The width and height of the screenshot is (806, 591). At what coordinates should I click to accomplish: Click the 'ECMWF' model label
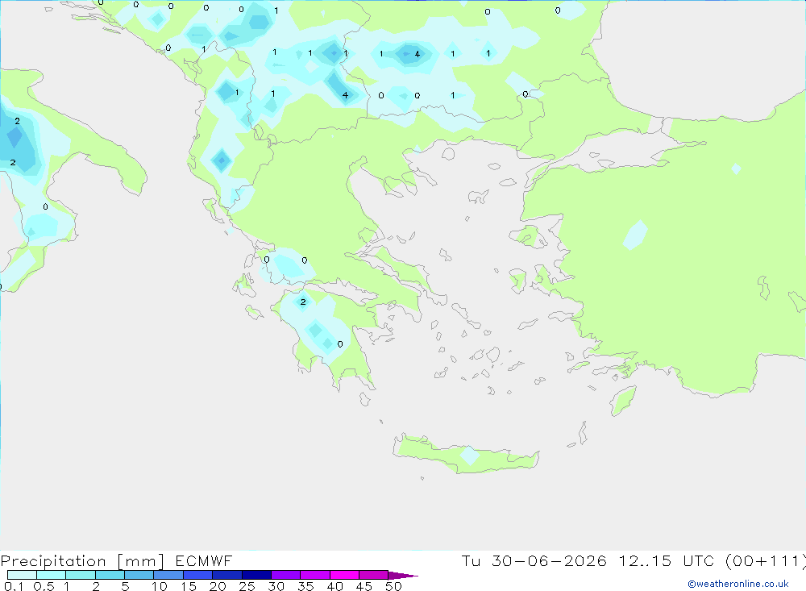[204, 560]
